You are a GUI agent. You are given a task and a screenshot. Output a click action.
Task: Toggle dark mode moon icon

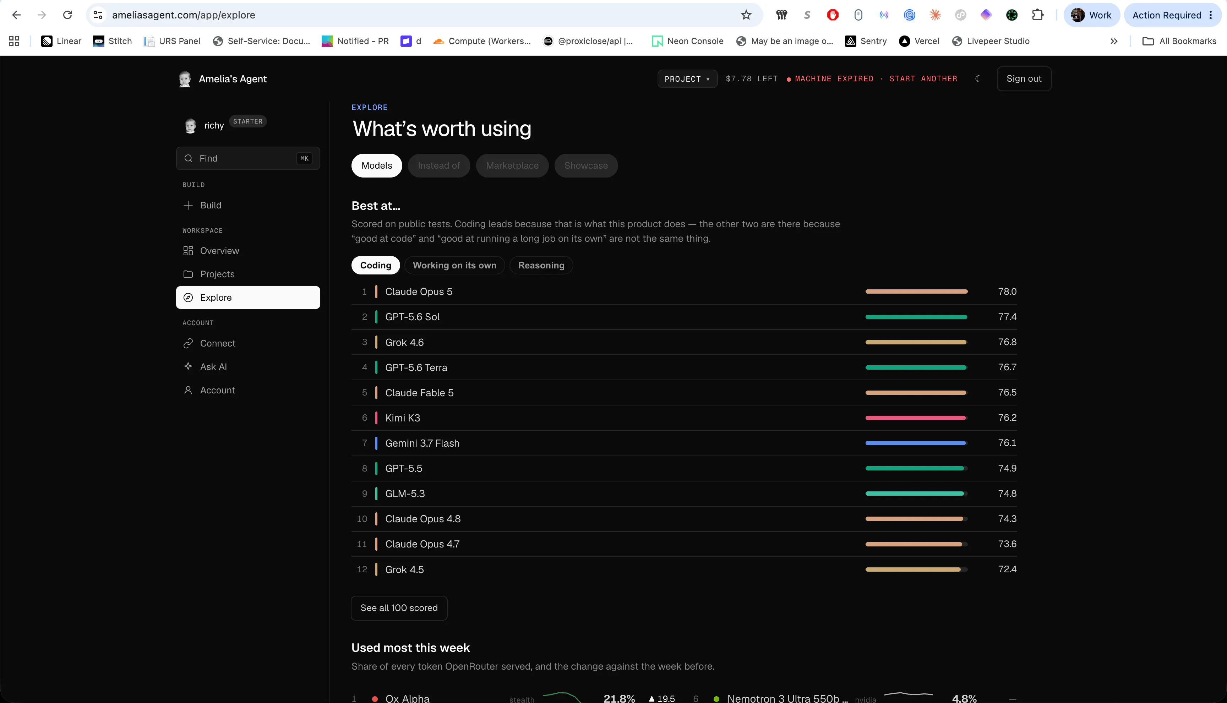978,79
